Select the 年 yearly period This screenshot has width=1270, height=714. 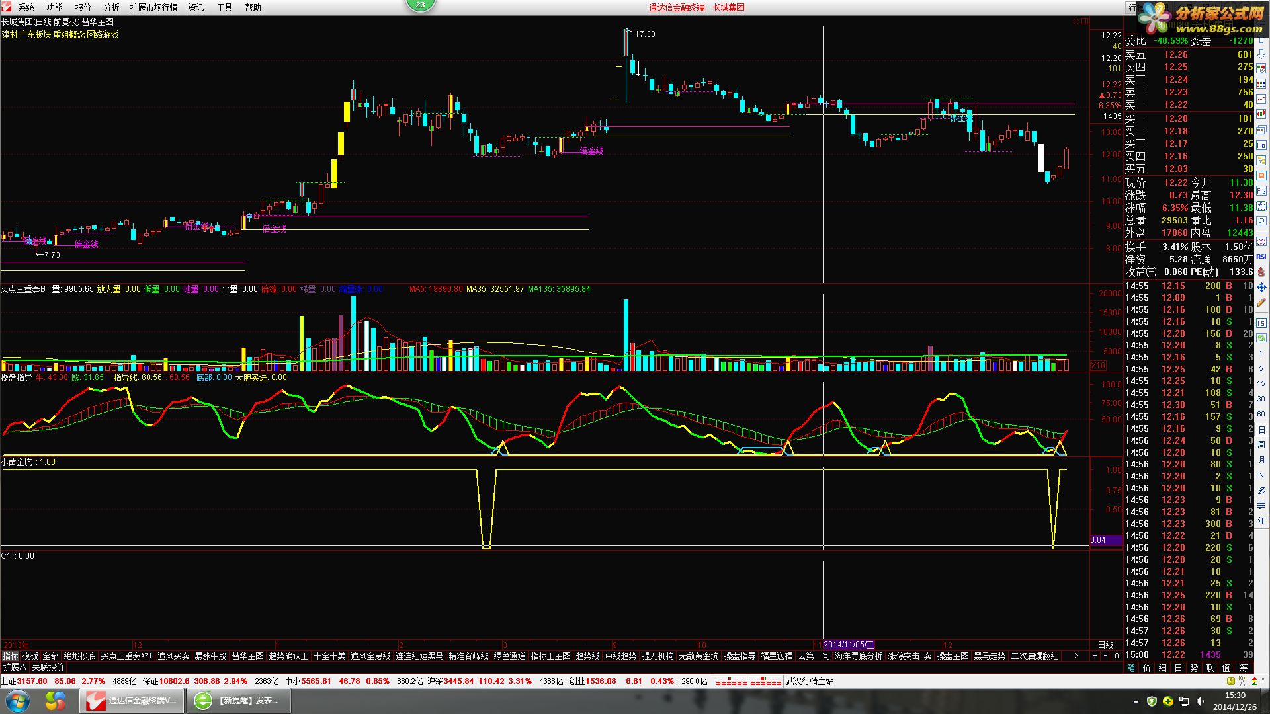click(1261, 521)
